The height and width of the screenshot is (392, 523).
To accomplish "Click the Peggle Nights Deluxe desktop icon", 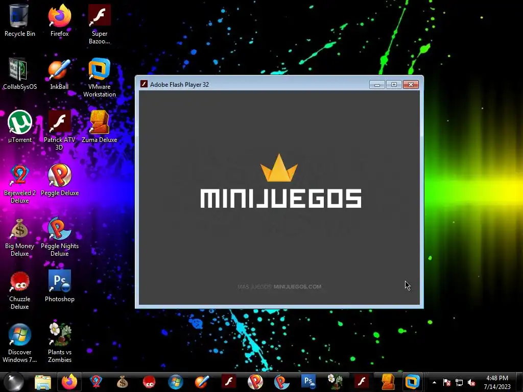I will coord(59,237).
